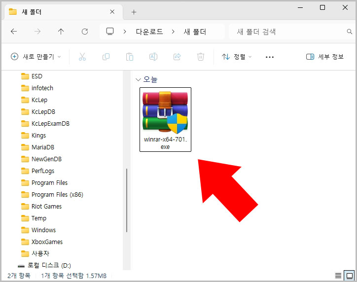The height and width of the screenshot is (282, 357).
Task: Open the NewGenDB folder
Action: [x=41, y=159]
